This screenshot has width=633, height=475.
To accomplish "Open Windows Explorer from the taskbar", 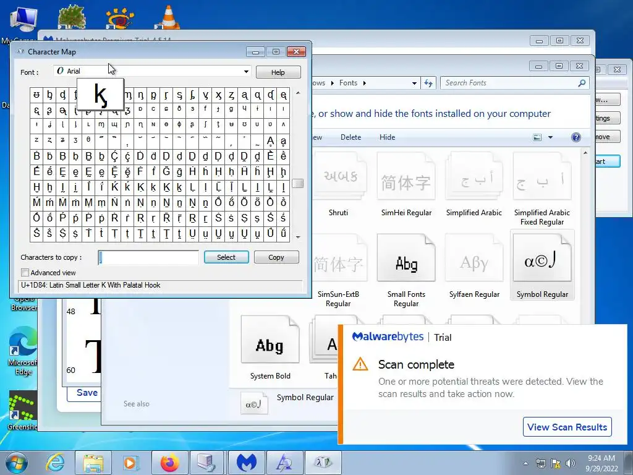I will click(x=93, y=463).
